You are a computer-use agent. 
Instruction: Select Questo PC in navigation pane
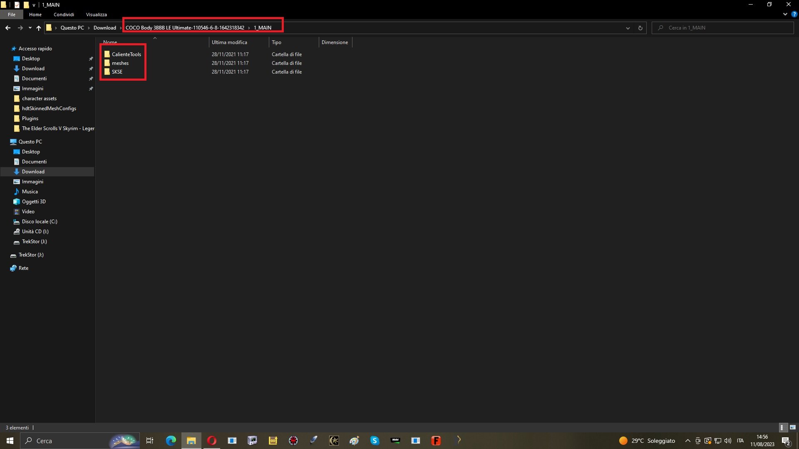[x=30, y=142]
